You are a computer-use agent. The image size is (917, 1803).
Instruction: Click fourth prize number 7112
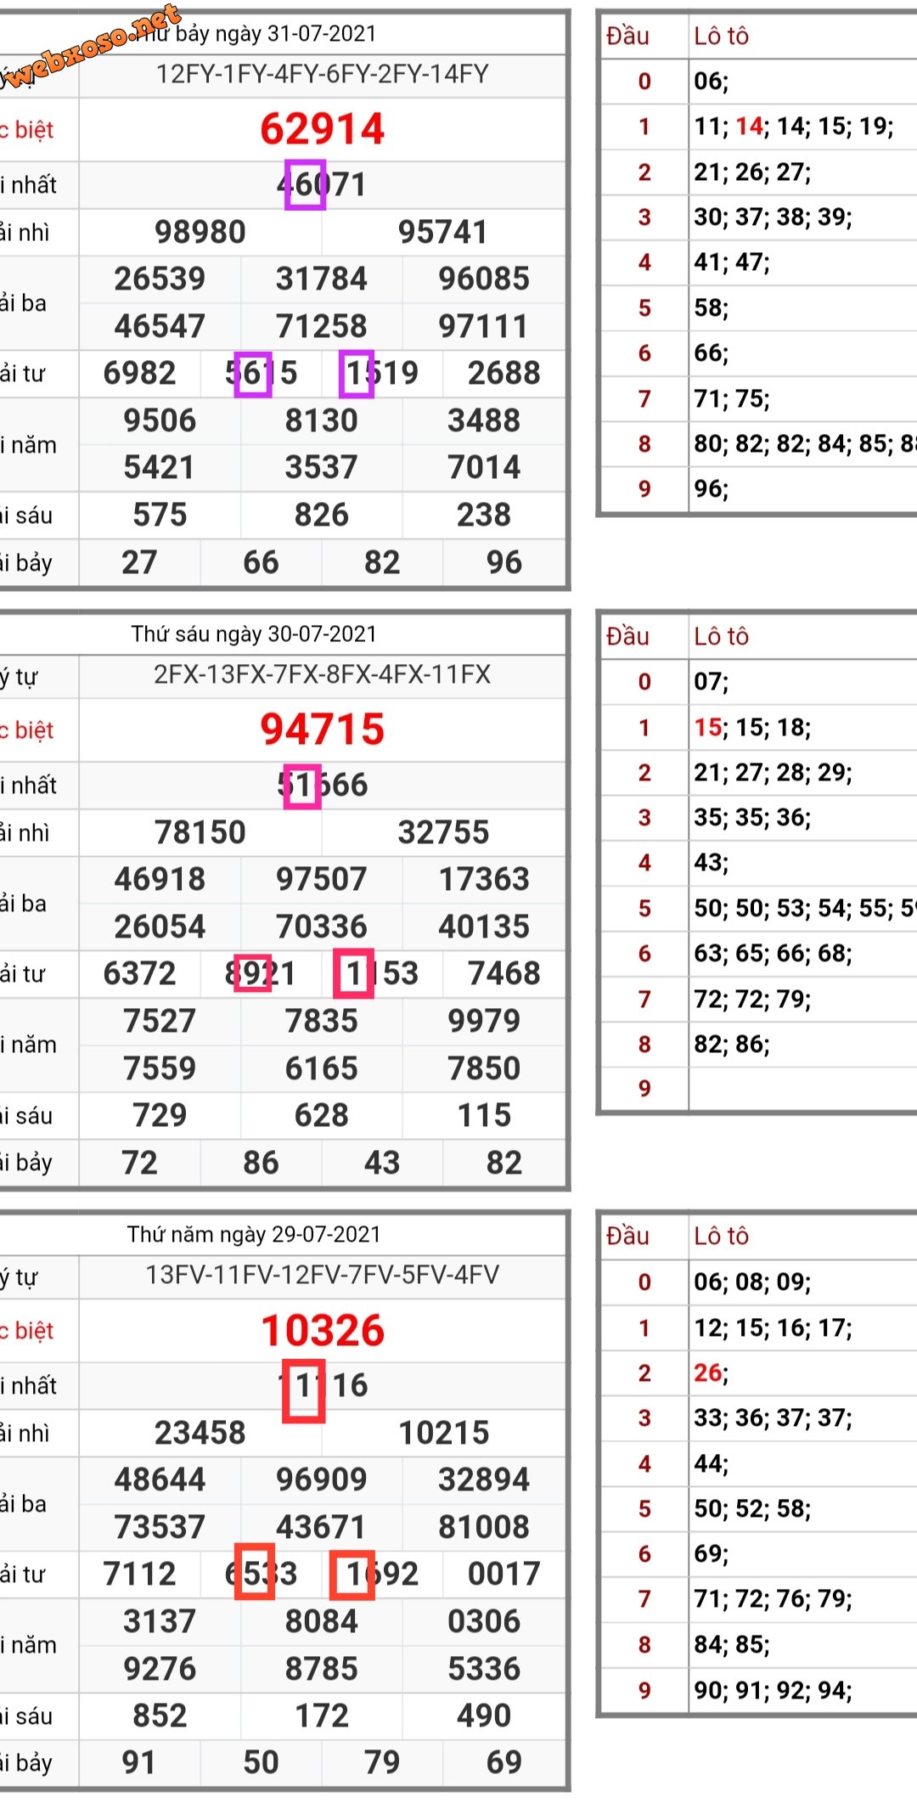point(140,1574)
